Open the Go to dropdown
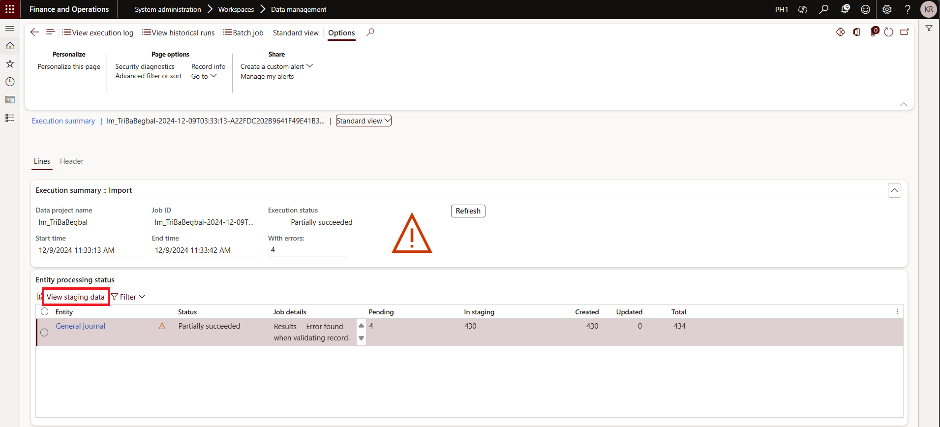Screen dimensions: 940x427 tap(204, 76)
